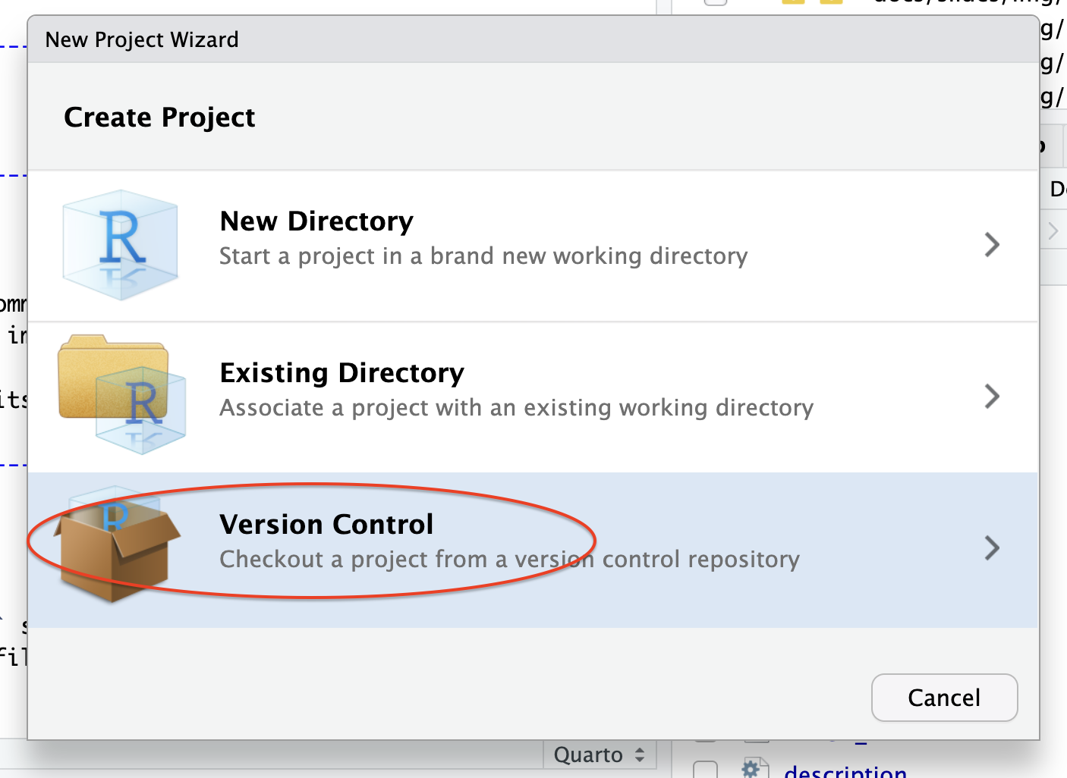Viewport: 1067px width, 778px height.
Task: Click "Associate a project with an existing working directory"
Action: pyautogui.click(x=516, y=408)
